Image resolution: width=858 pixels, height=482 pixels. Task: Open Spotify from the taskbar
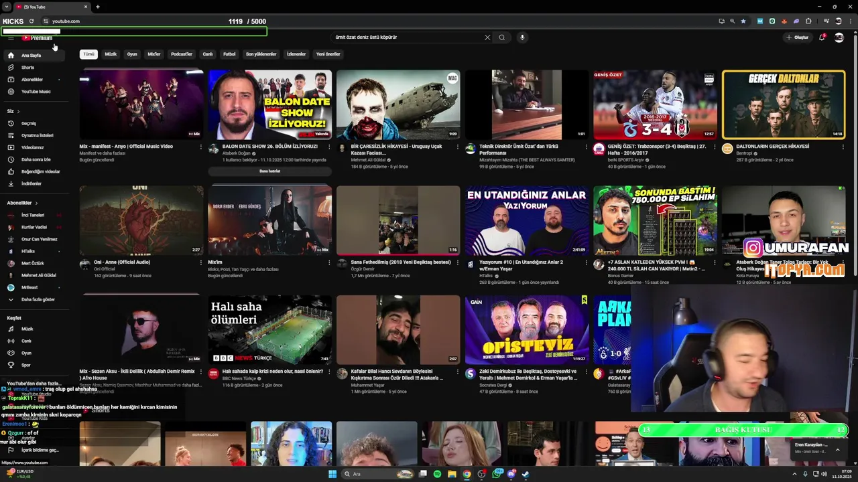[x=437, y=474]
